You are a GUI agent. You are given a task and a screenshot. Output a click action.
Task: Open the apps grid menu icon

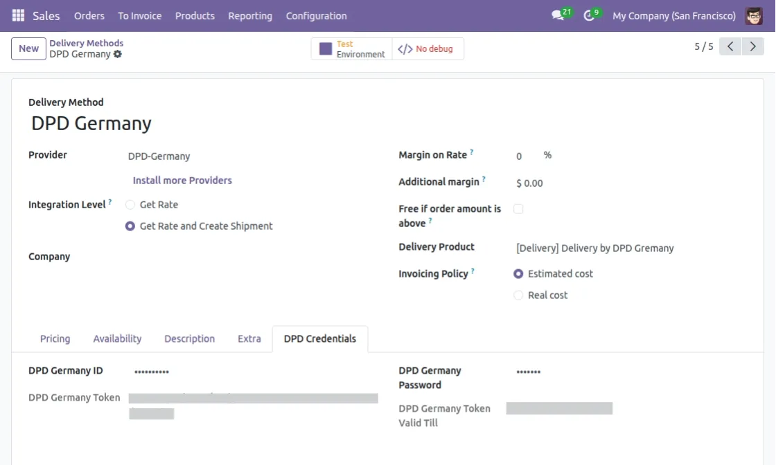tap(18, 16)
